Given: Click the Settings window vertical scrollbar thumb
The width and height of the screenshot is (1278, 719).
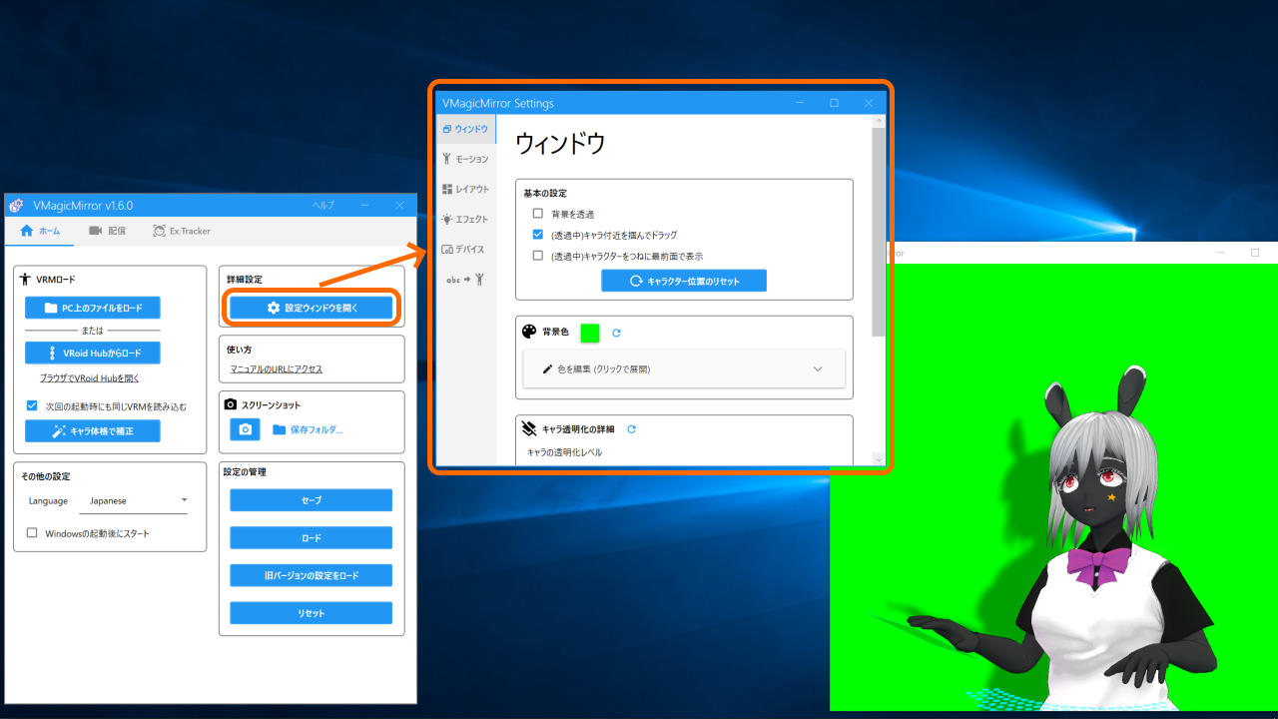Looking at the screenshot, I should pyautogui.click(x=879, y=232).
